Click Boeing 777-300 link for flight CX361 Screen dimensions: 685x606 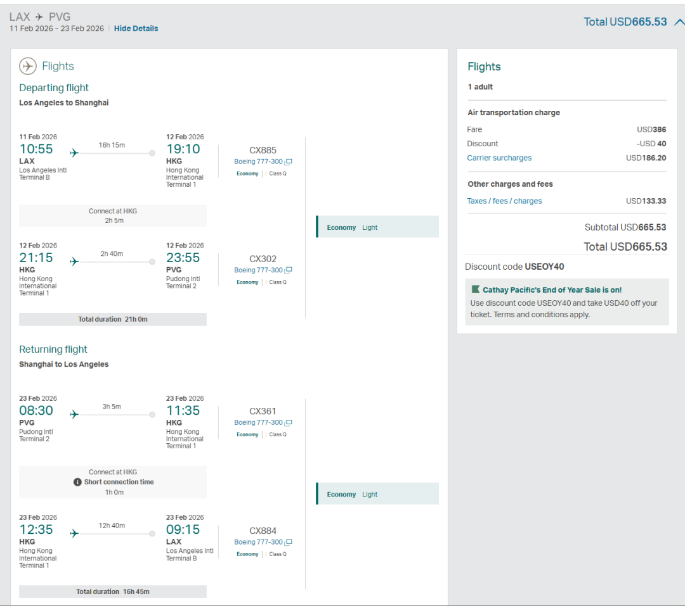click(x=258, y=423)
